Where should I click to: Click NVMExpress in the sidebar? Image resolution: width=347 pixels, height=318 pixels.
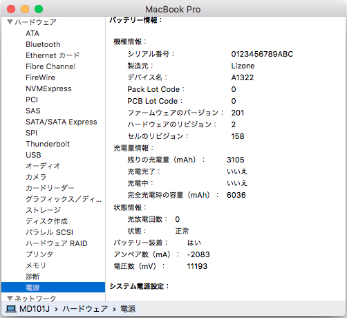[48, 88]
